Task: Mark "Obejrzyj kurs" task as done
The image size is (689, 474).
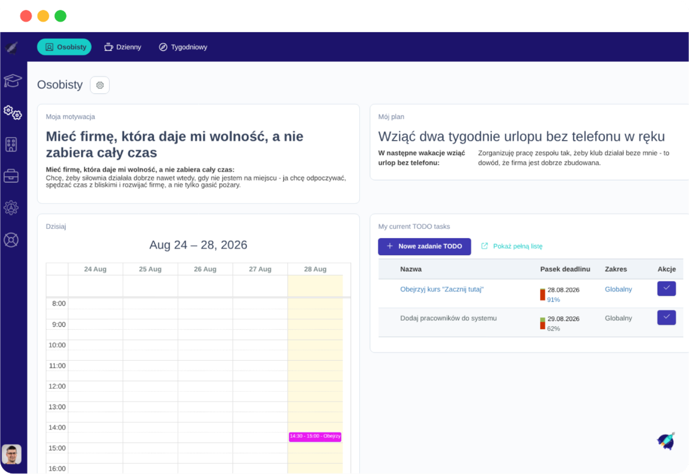Action: 666,288
